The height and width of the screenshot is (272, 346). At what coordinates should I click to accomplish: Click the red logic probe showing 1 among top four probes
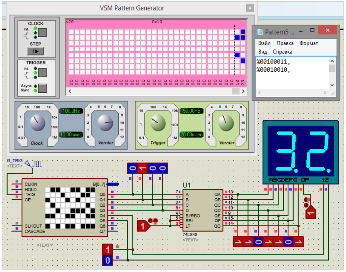pyautogui.click(x=143, y=168)
